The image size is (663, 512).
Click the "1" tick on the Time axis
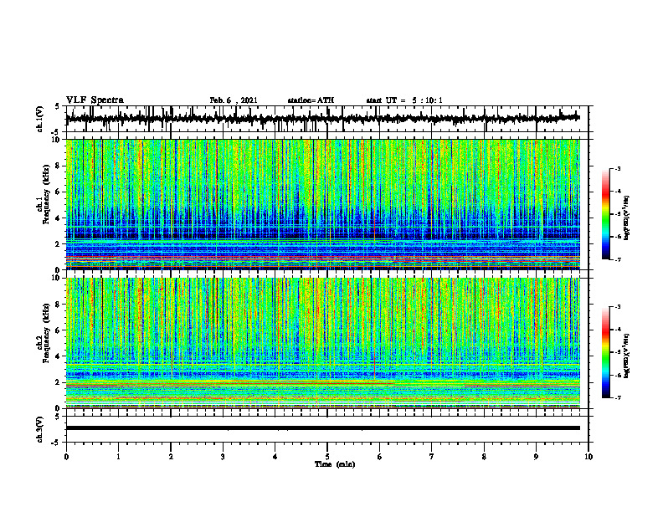tap(118, 457)
